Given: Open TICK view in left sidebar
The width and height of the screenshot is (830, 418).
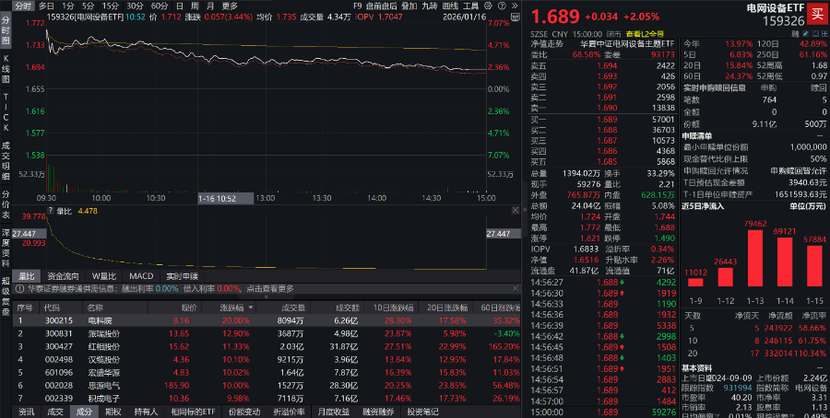Looking at the screenshot, I should pos(6,112).
